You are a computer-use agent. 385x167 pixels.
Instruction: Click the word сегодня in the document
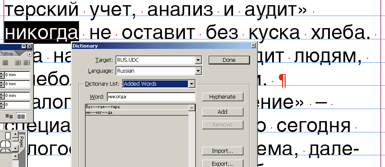click(313, 127)
